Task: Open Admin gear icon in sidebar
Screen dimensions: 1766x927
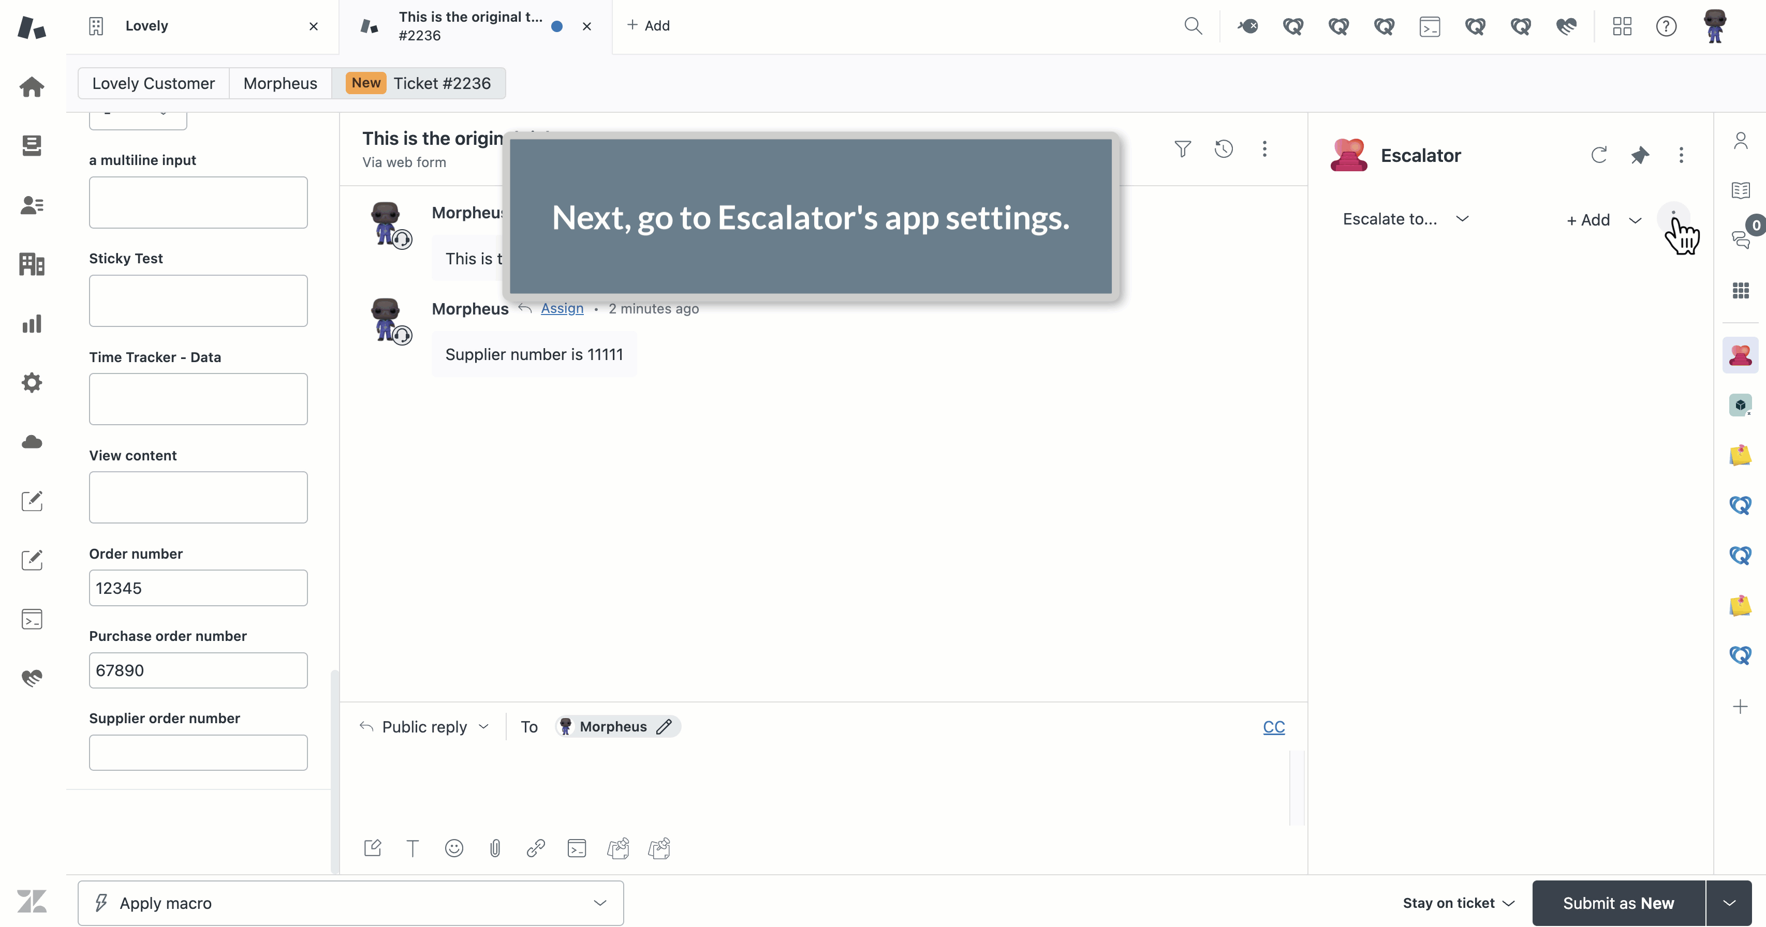Action: click(32, 382)
